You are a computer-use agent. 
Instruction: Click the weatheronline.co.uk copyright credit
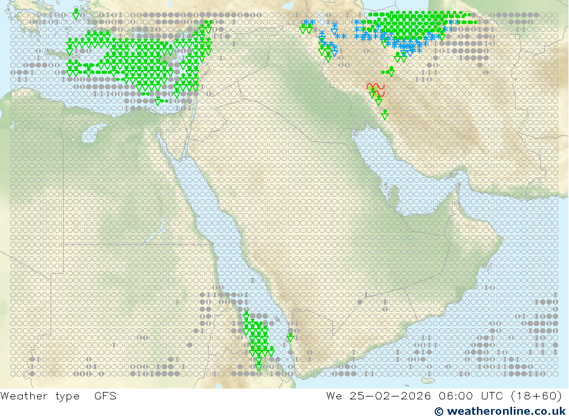(x=500, y=411)
